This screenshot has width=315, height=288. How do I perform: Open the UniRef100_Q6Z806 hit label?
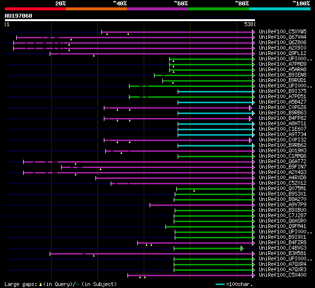coord(283,43)
